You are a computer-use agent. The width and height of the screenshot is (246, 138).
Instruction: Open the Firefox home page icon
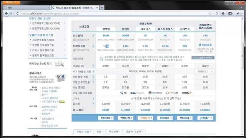(223, 13)
